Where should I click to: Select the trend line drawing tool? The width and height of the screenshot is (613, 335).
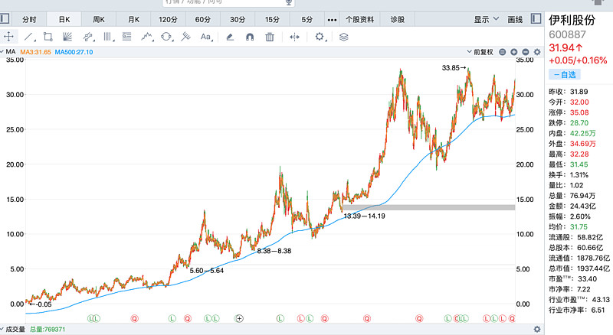(28, 36)
